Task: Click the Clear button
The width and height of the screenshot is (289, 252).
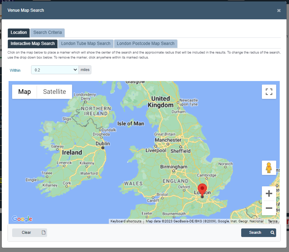Action: tap(30, 233)
